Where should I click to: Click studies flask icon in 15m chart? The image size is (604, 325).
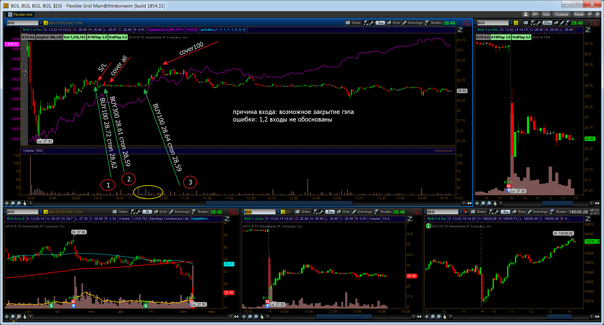click(x=568, y=23)
